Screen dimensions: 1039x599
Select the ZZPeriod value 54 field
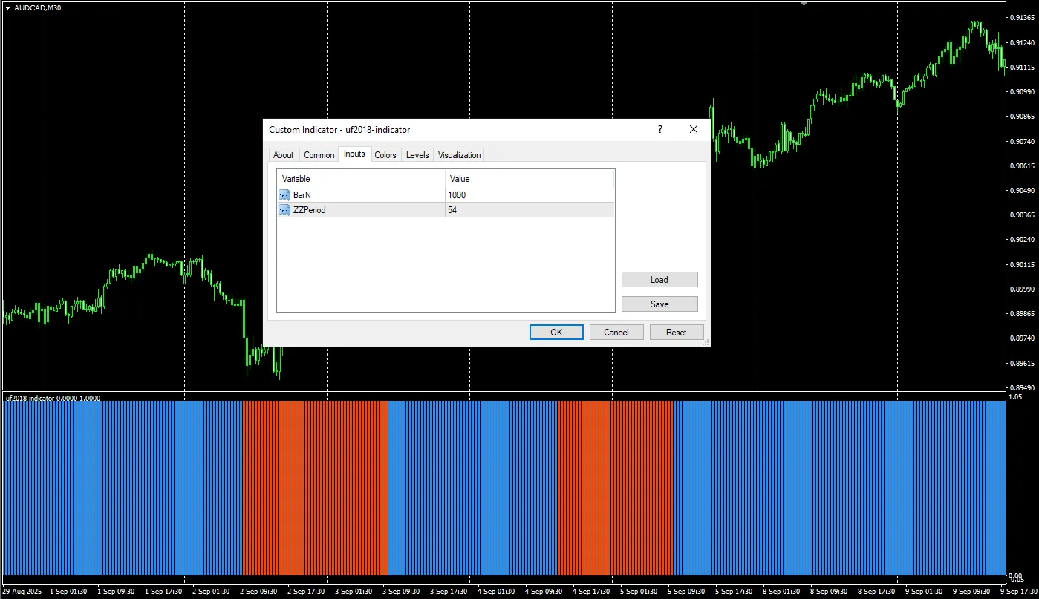[x=530, y=210]
